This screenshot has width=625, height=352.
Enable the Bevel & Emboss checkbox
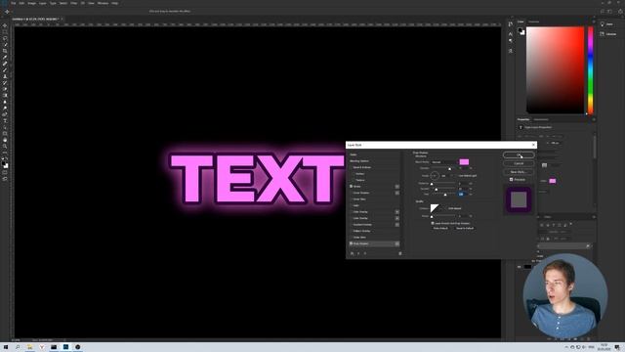tap(352, 167)
